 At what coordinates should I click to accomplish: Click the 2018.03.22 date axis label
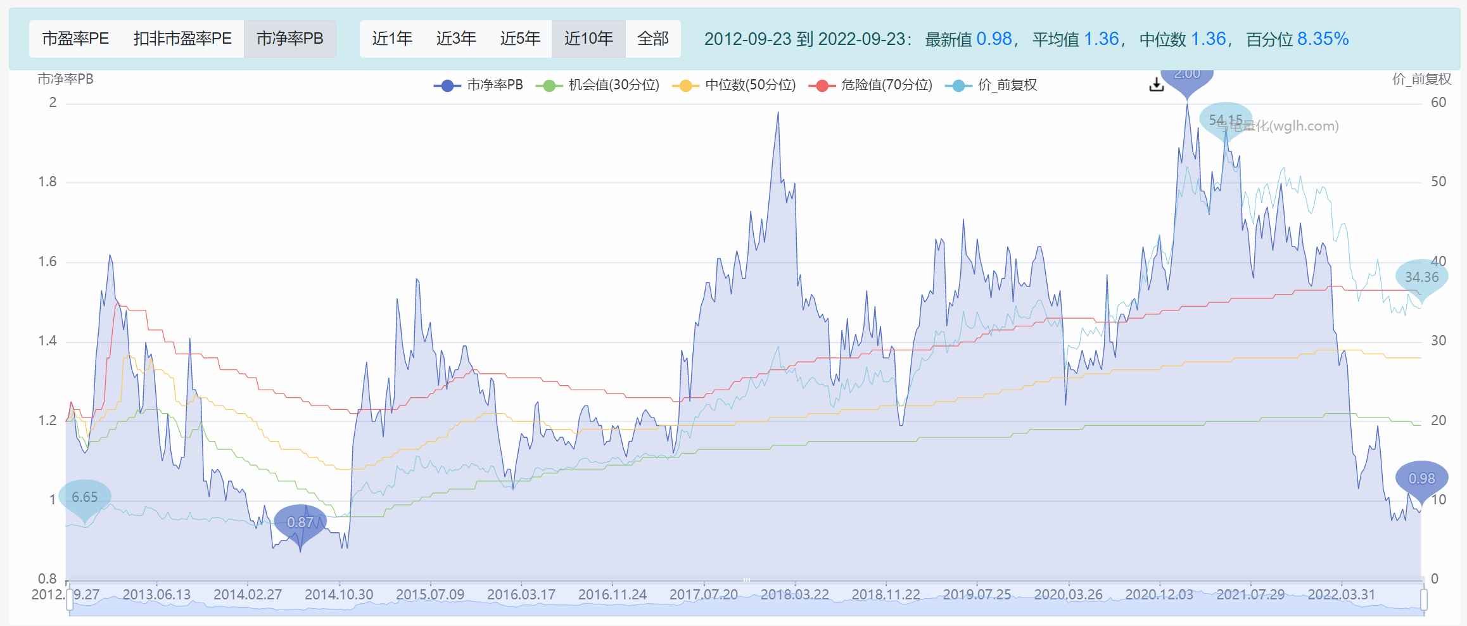795,595
